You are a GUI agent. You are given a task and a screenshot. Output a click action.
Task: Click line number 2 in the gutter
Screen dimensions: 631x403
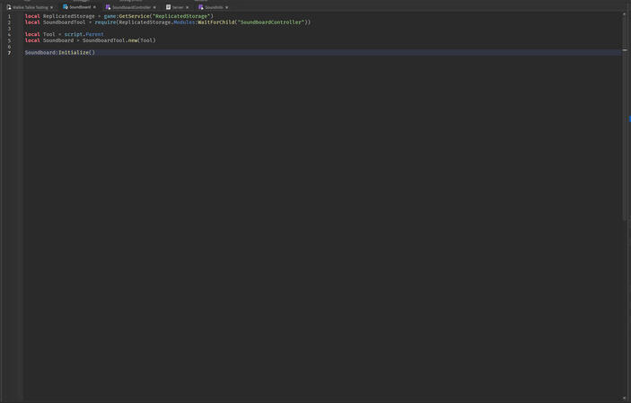click(9, 22)
